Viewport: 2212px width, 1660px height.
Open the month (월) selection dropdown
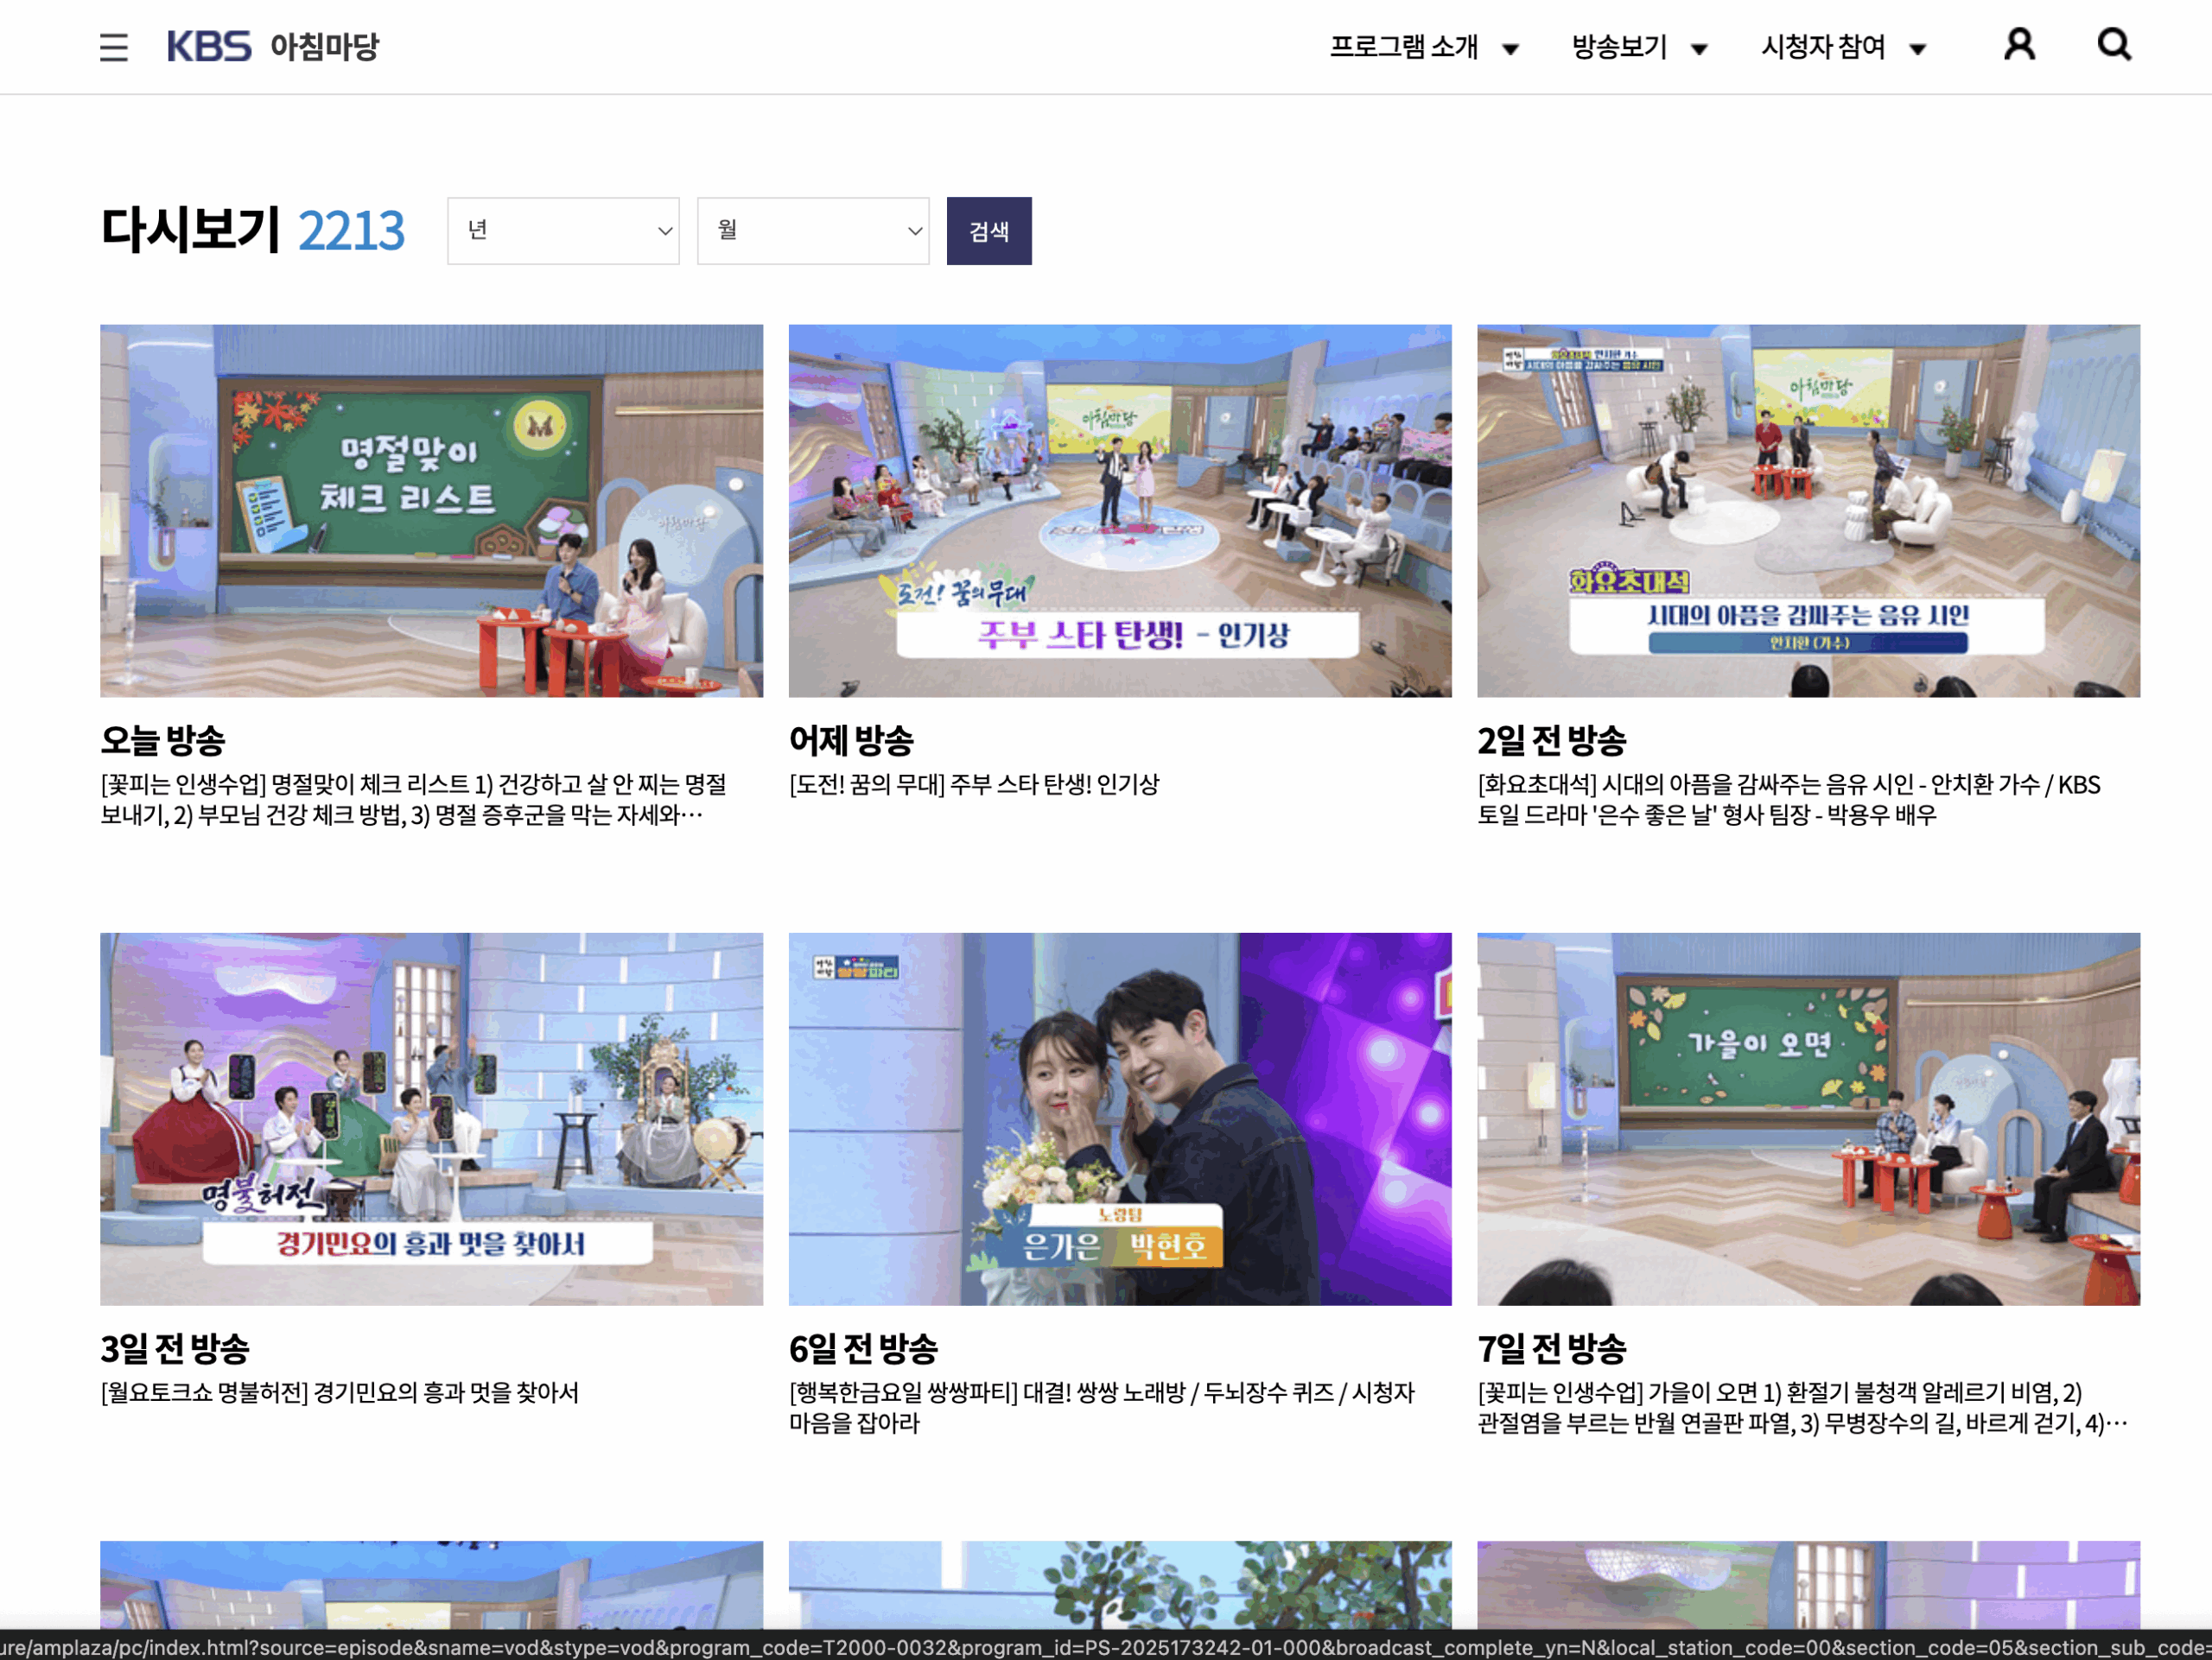[813, 230]
